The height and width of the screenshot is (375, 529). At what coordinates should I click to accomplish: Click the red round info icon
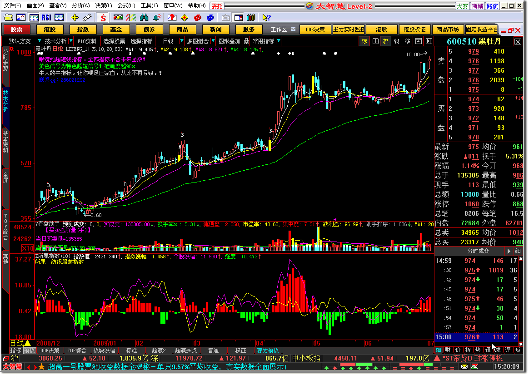point(198,18)
